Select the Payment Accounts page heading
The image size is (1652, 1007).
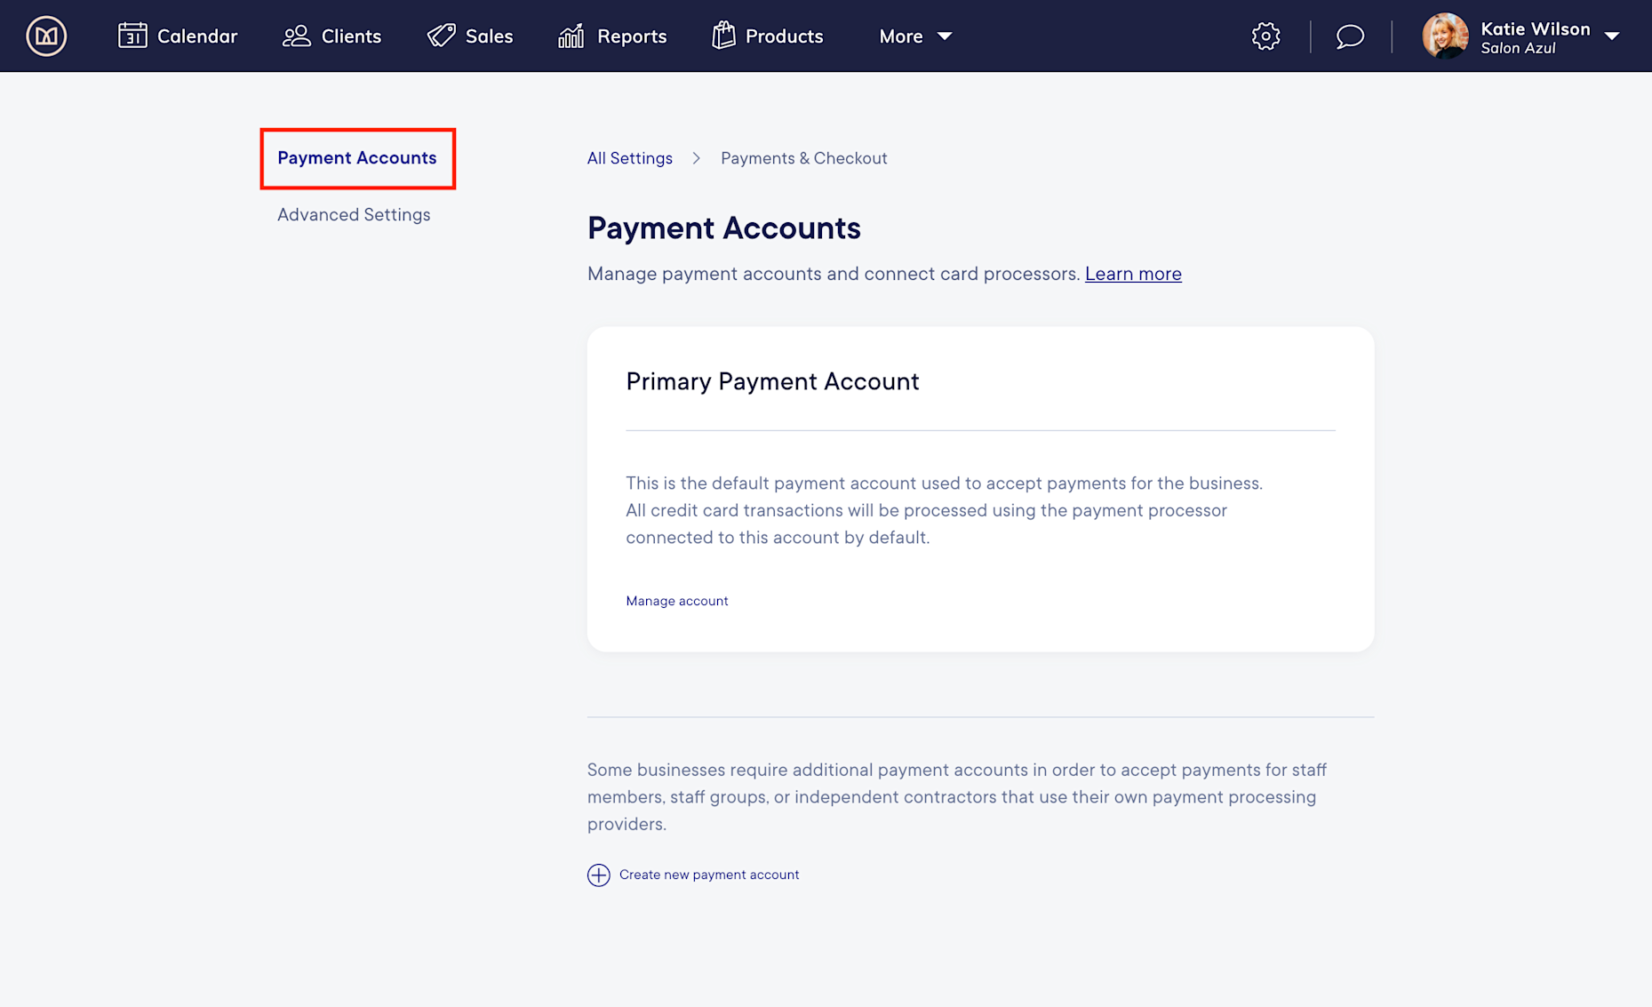point(723,228)
